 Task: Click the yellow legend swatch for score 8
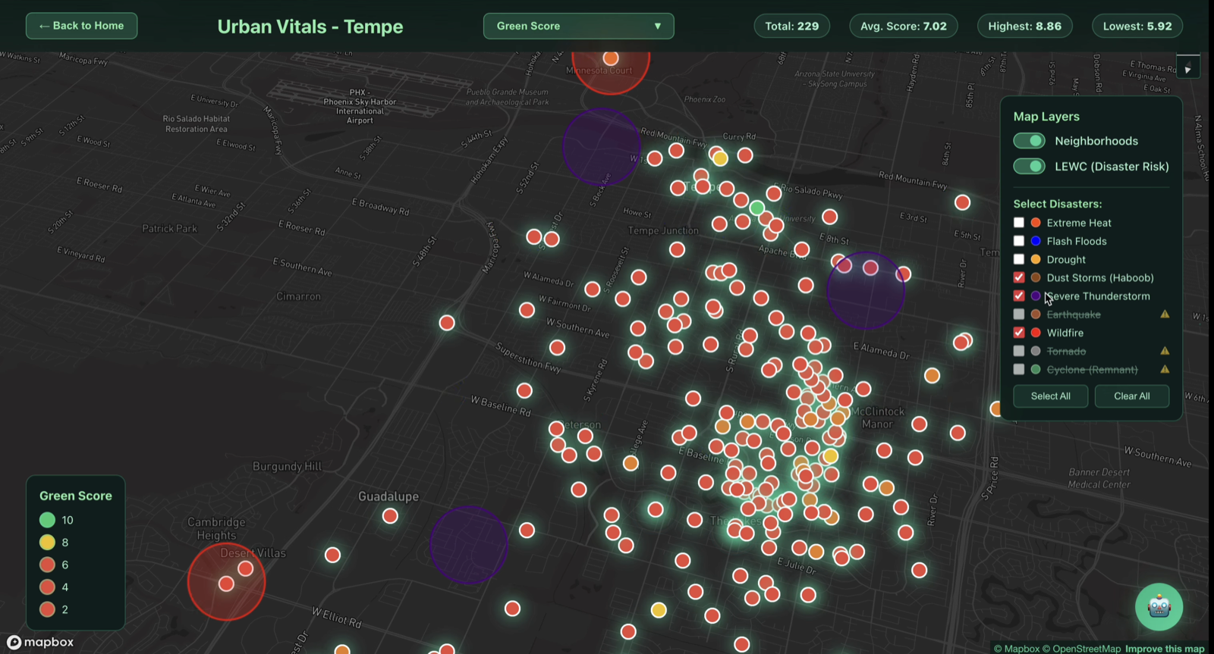[x=47, y=542]
